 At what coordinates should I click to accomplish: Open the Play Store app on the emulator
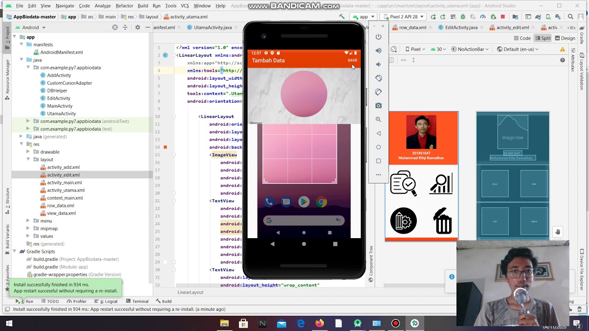pos(304,202)
